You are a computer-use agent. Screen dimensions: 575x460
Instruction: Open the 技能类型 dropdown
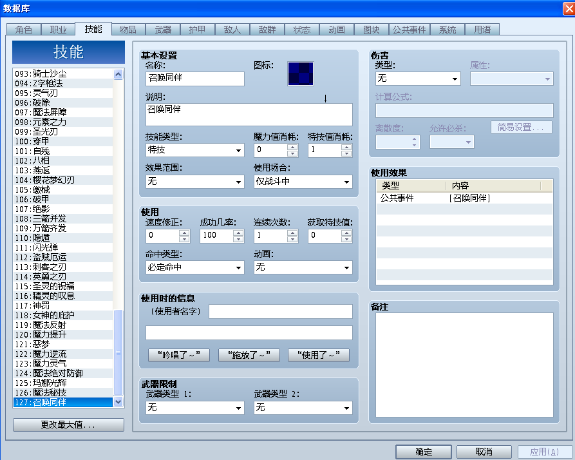194,150
